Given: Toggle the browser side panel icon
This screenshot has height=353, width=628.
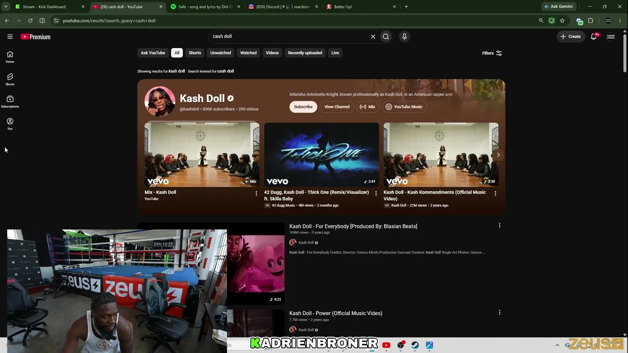Looking at the screenshot, I should [42, 21].
